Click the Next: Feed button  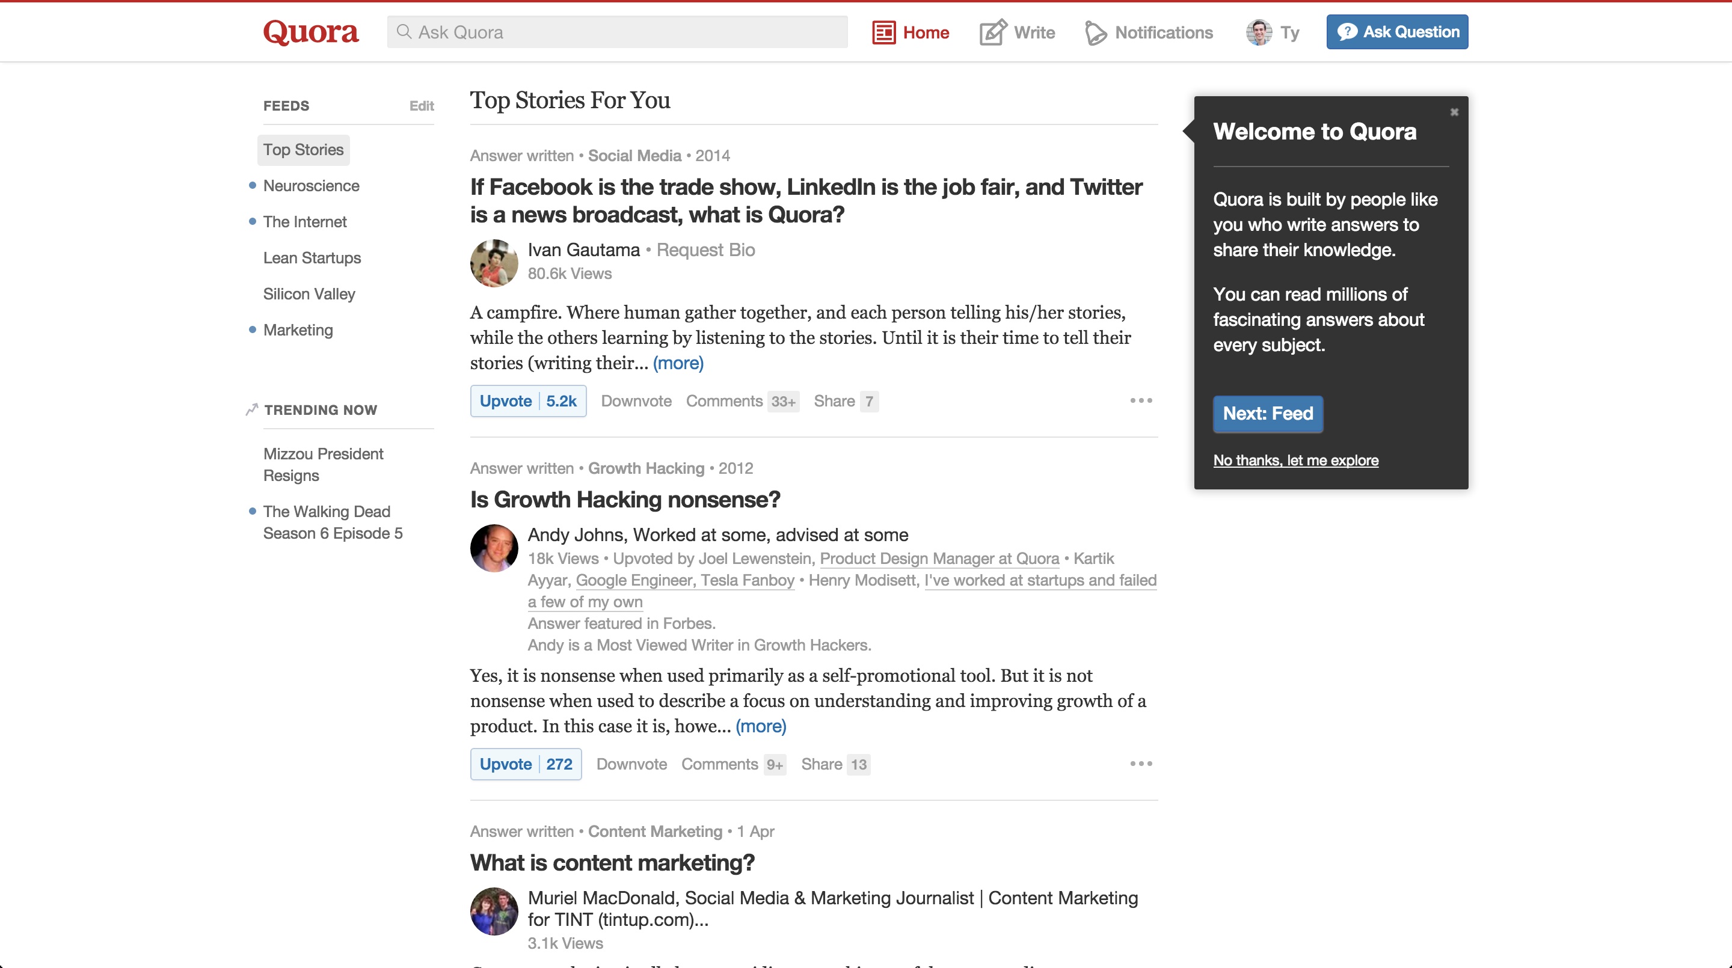click(x=1267, y=414)
